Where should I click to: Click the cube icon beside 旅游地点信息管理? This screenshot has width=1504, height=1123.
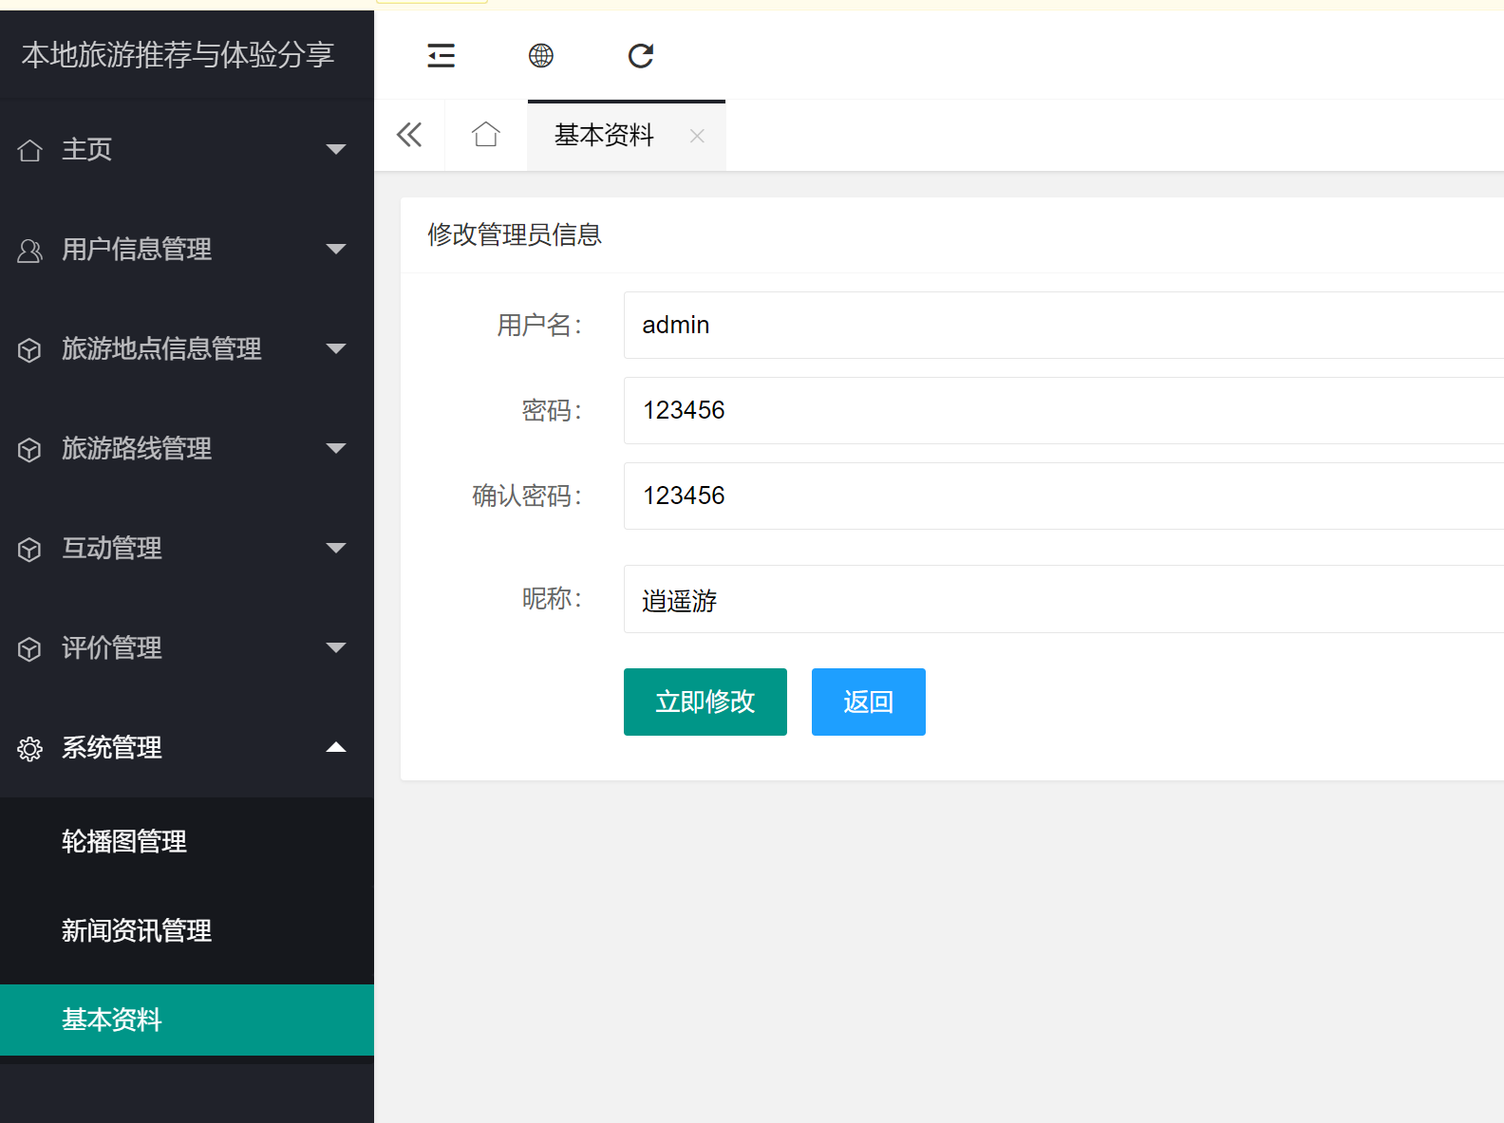pos(29,349)
